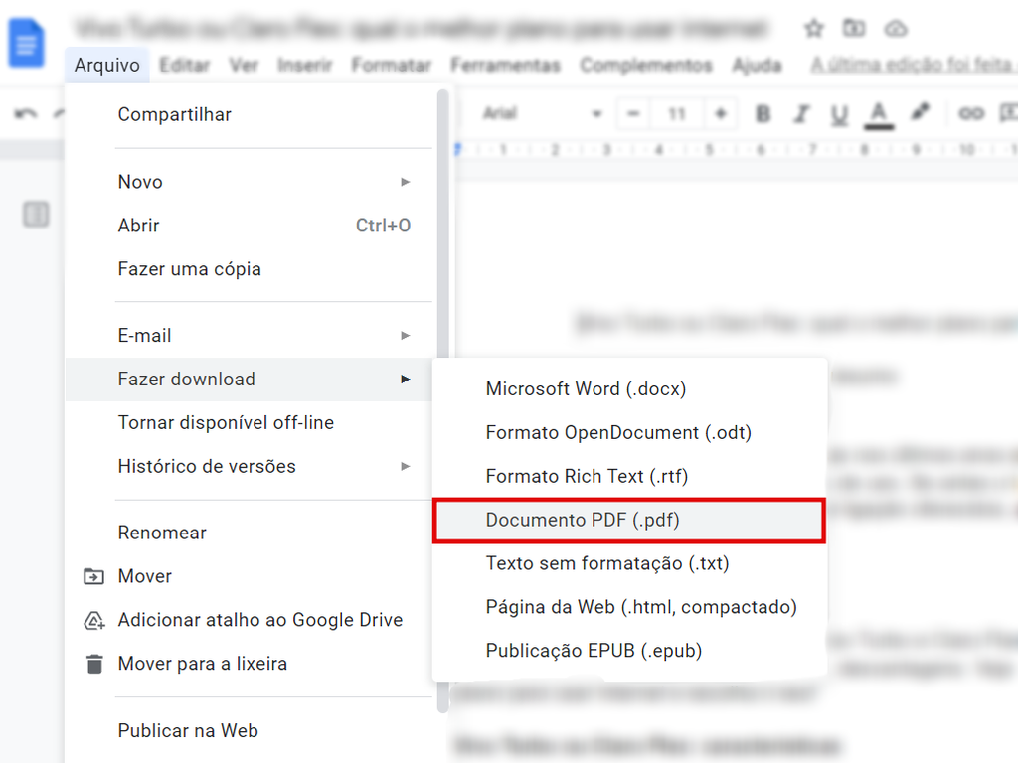
Task: Toggle bold formatting
Action: (x=763, y=114)
